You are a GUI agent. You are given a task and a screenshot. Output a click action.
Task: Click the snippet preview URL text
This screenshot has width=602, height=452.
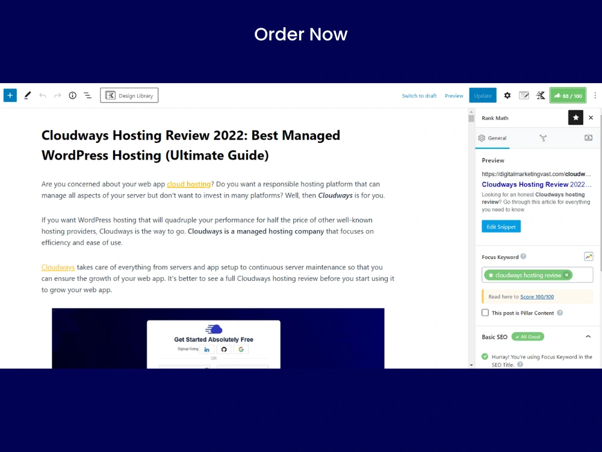pos(536,174)
